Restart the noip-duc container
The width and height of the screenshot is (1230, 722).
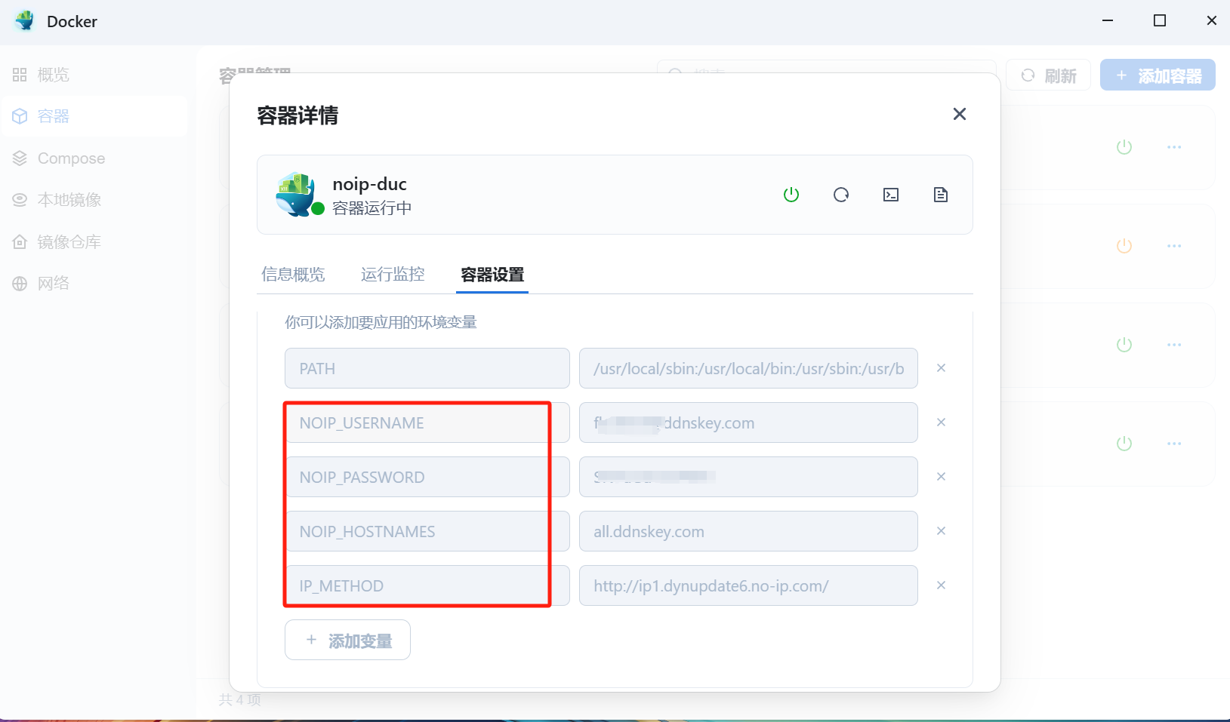[841, 194]
